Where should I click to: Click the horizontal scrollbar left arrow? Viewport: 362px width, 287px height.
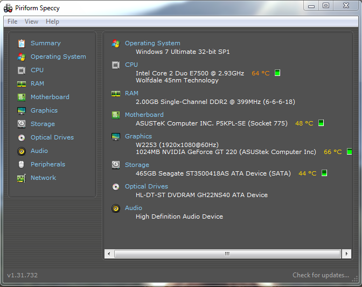tap(109, 254)
